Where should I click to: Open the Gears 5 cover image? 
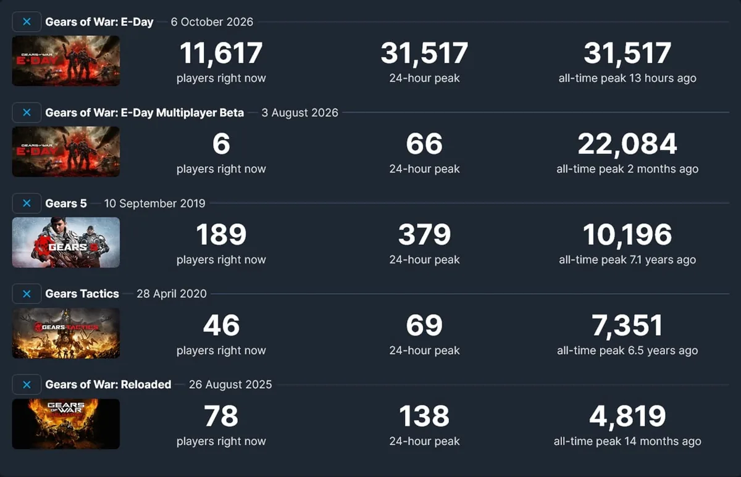pos(66,242)
